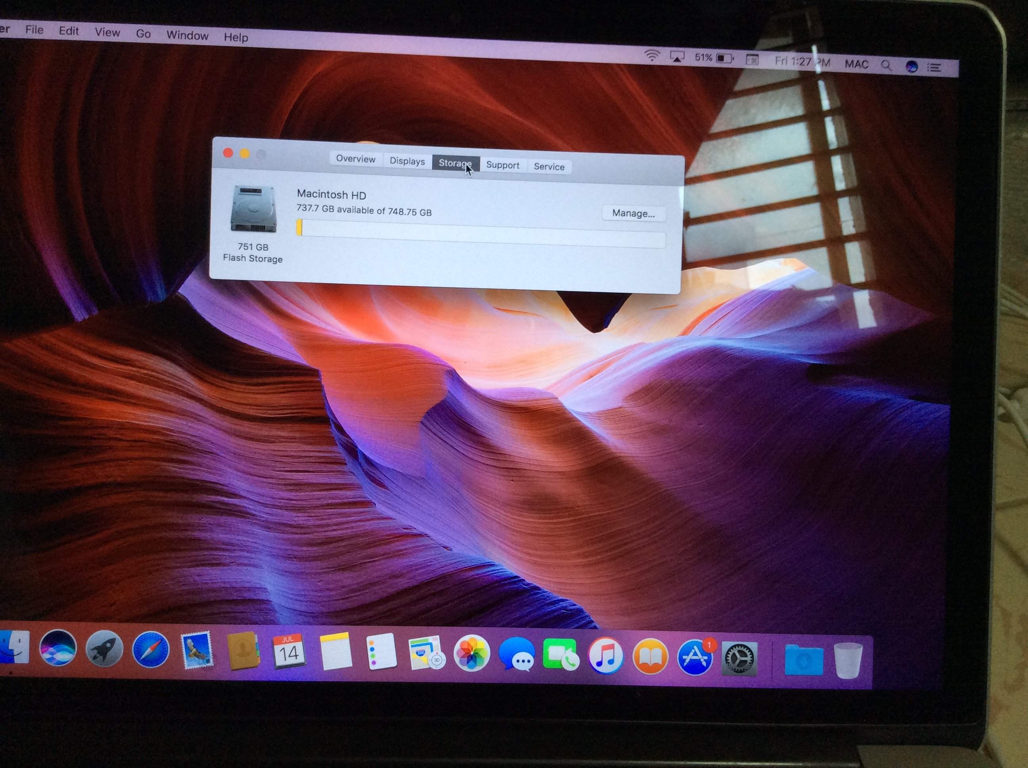
Task: Open Contacts book icon in Dock
Action: point(243,651)
